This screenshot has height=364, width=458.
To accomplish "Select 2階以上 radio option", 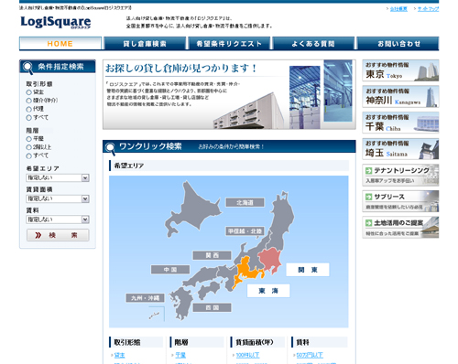I will [28, 147].
